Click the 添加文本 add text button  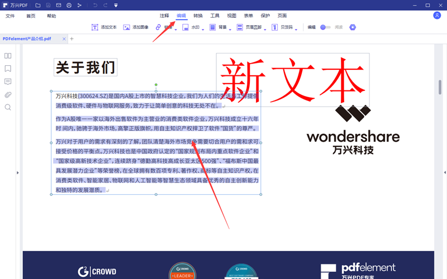(104, 27)
